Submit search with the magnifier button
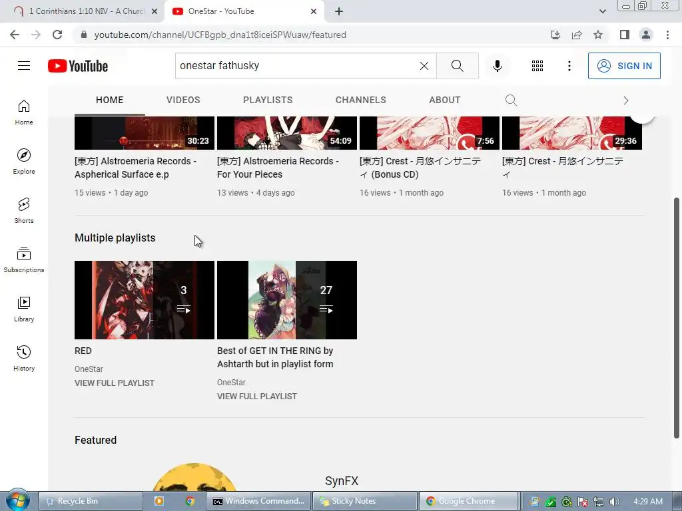The width and height of the screenshot is (682, 511). pos(457,66)
